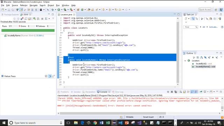224x126 pixels.
Task: Toggle Scroll Lock in Console toolbar
Action: (184, 92)
